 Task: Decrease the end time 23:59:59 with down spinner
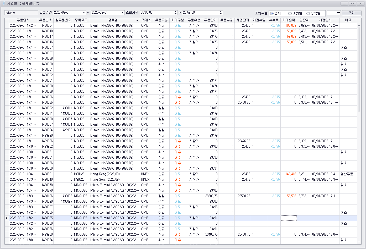point(221,14)
